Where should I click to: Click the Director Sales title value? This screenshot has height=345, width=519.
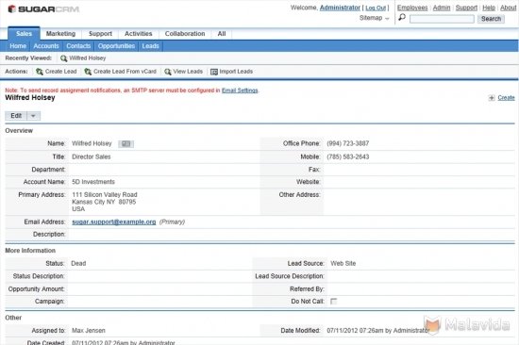click(x=91, y=156)
